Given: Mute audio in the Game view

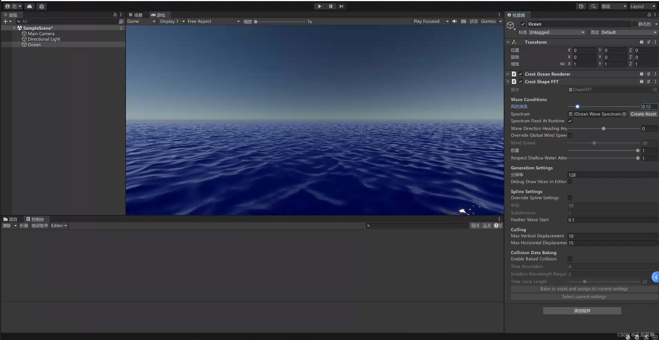Looking at the screenshot, I should click(455, 21).
